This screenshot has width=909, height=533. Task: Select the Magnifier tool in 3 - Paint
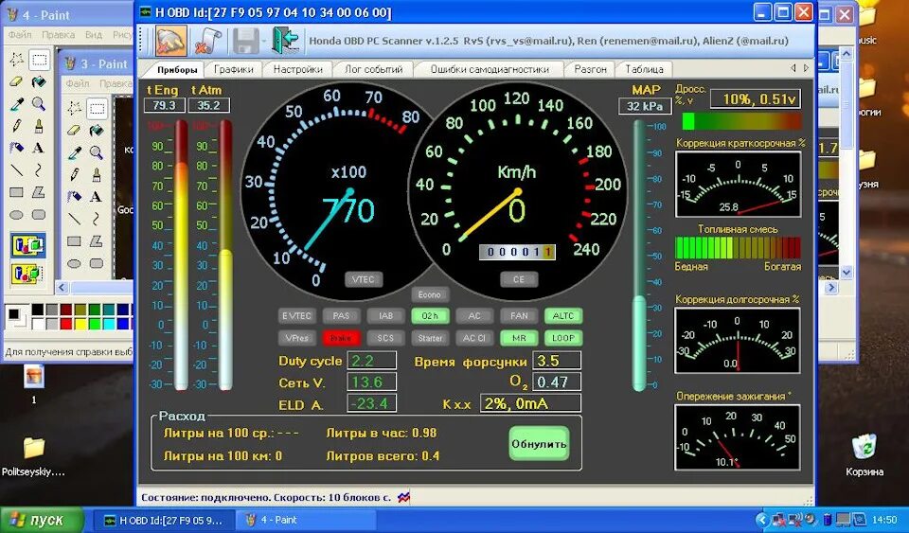(97, 153)
